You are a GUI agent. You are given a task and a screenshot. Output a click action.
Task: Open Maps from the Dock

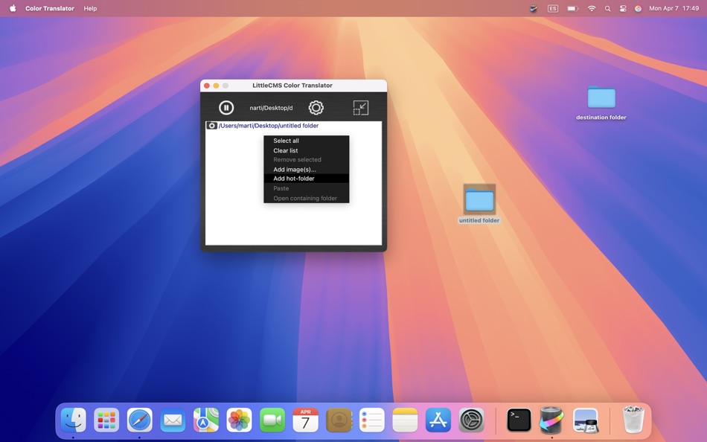[206, 420]
